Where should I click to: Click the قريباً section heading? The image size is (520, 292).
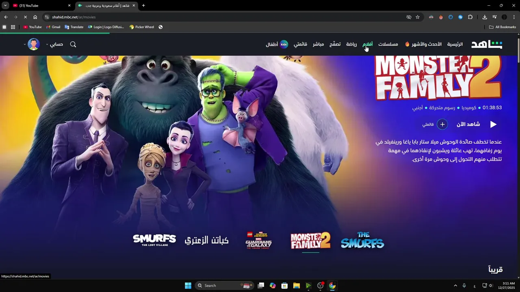(x=495, y=269)
